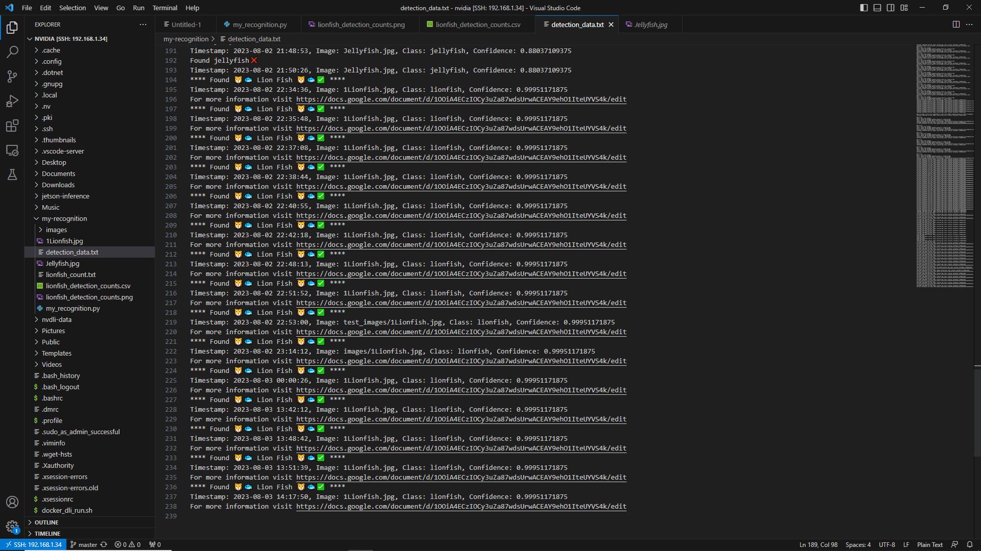Open the notifications bell icon

970,545
